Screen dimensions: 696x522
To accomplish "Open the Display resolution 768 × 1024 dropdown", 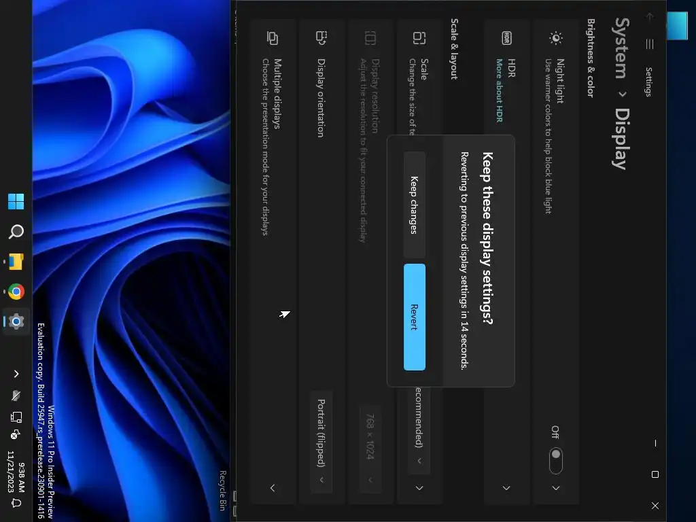I will (x=370, y=449).
